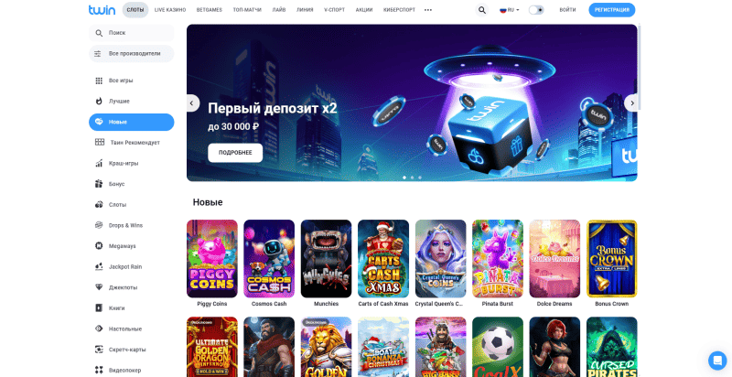
Task: Switch to LIVE КАЗИНО tab
Action: (170, 10)
